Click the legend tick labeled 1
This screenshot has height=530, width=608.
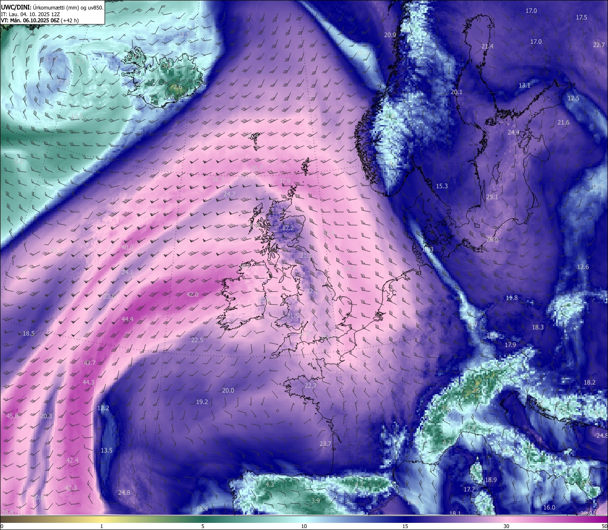point(102,526)
